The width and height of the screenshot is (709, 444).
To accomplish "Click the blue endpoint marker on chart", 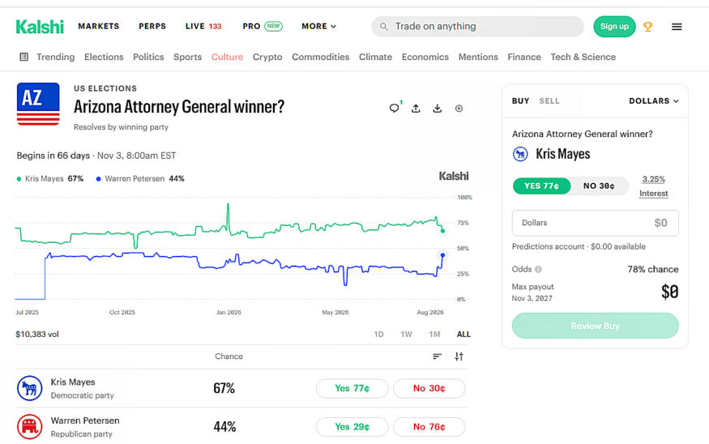I will [442, 255].
